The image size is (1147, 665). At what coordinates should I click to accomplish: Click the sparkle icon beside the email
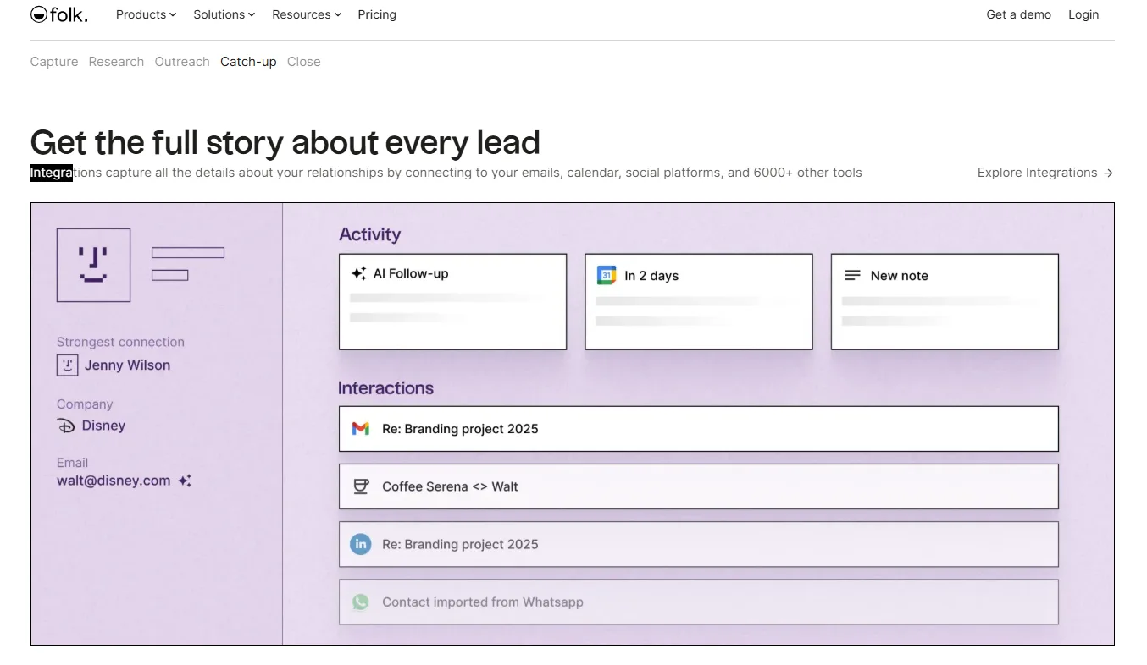pyautogui.click(x=185, y=481)
